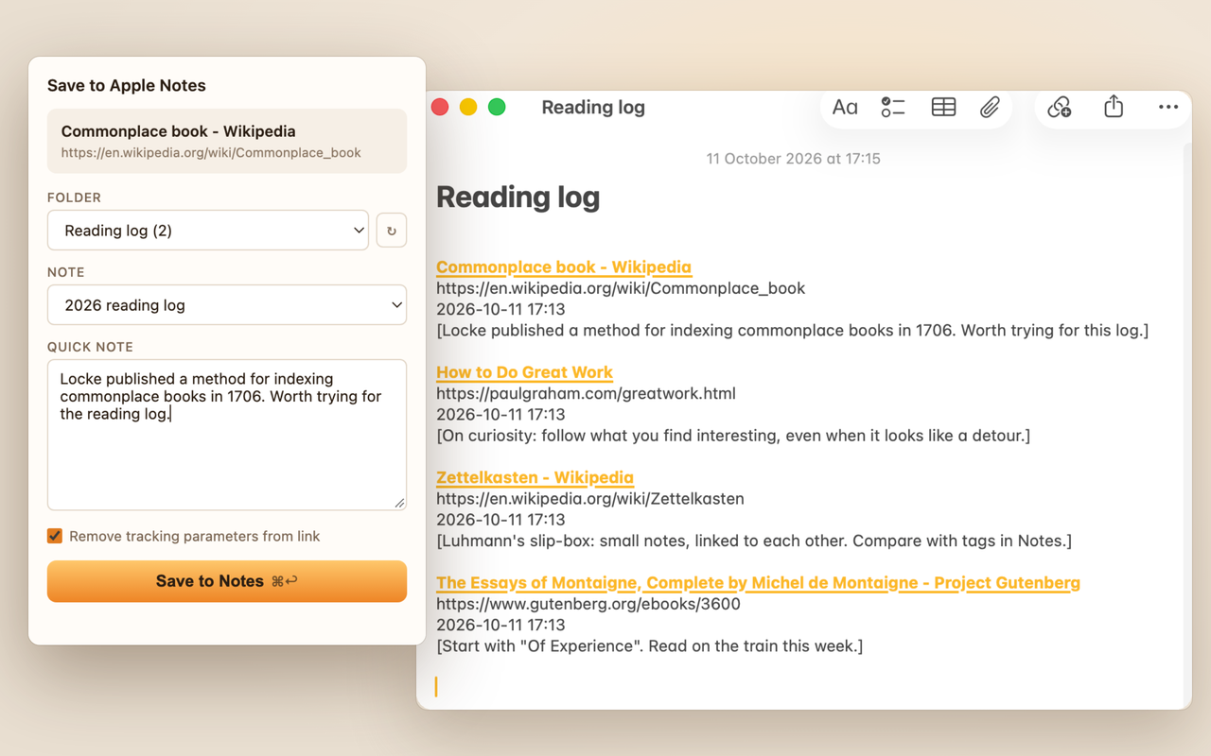This screenshot has height=756, width=1211.
Task: Click the Start with "Of Experience" comment line
Action: (x=650, y=646)
